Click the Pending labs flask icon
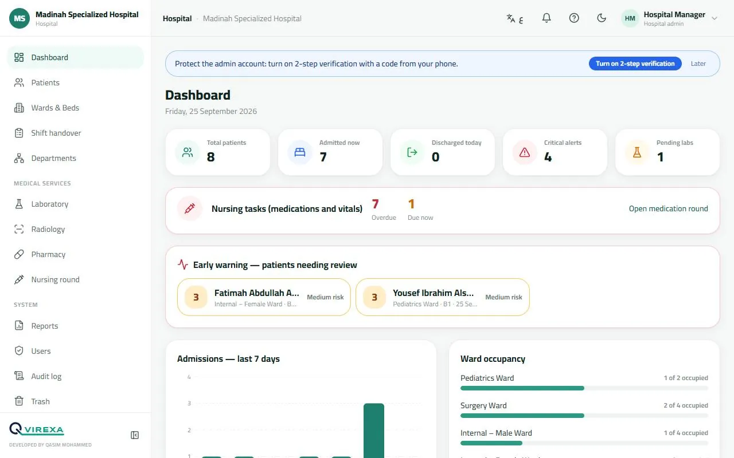The width and height of the screenshot is (734, 458). coord(637,152)
